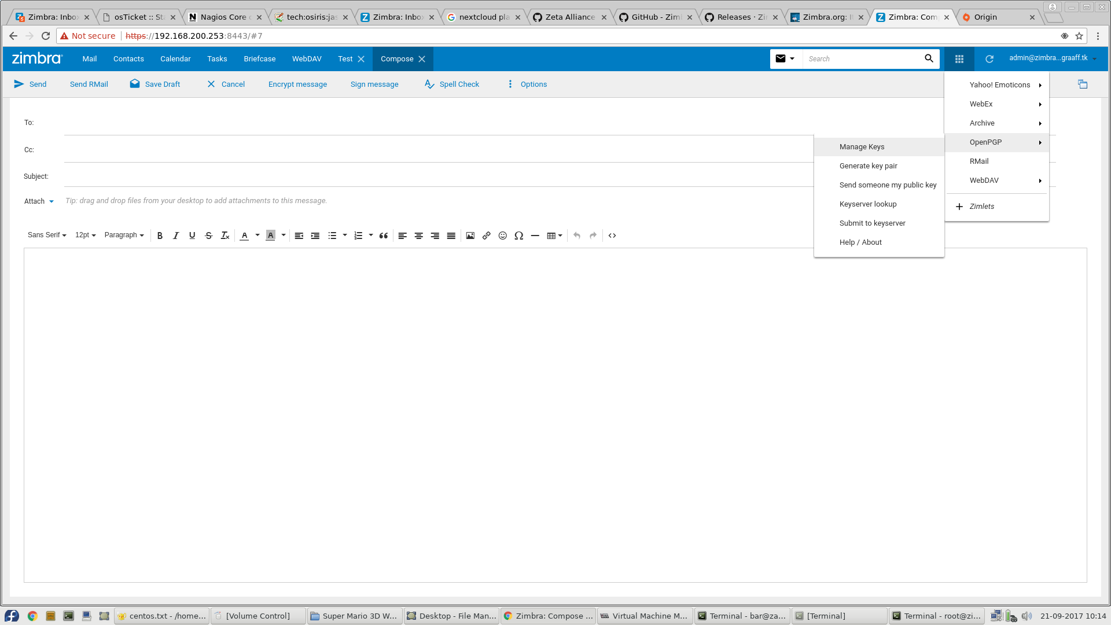Insert special character omega icon
1111x625 pixels.
click(x=518, y=236)
